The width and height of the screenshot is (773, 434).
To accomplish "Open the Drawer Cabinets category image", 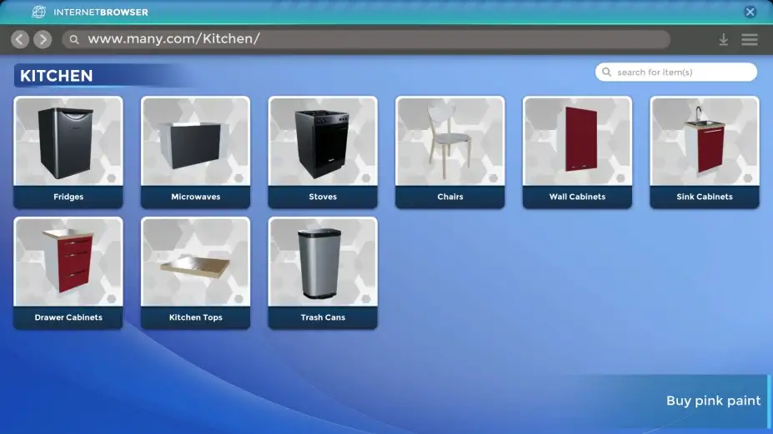I will tap(68, 262).
